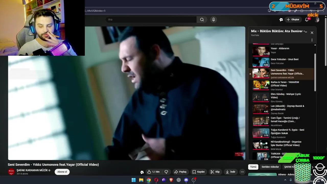Click Ulan İstanbul channel name in playlist
This screenshot has width=327, height=184.
point(277,89)
